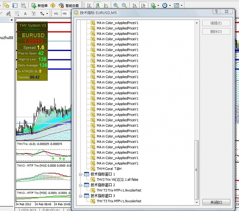Click the 关闭(C) close button
Screen dimensions: 239x211
[216, 202]
